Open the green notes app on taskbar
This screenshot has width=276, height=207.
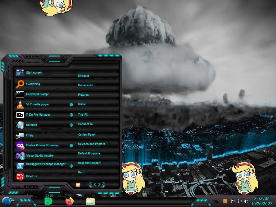(x=49, y=201)
